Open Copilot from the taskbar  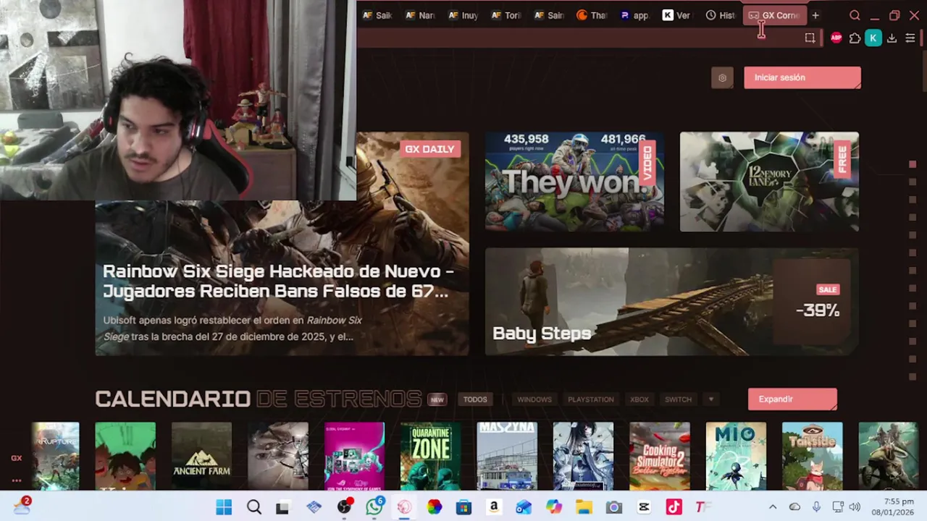click(554, 507)
